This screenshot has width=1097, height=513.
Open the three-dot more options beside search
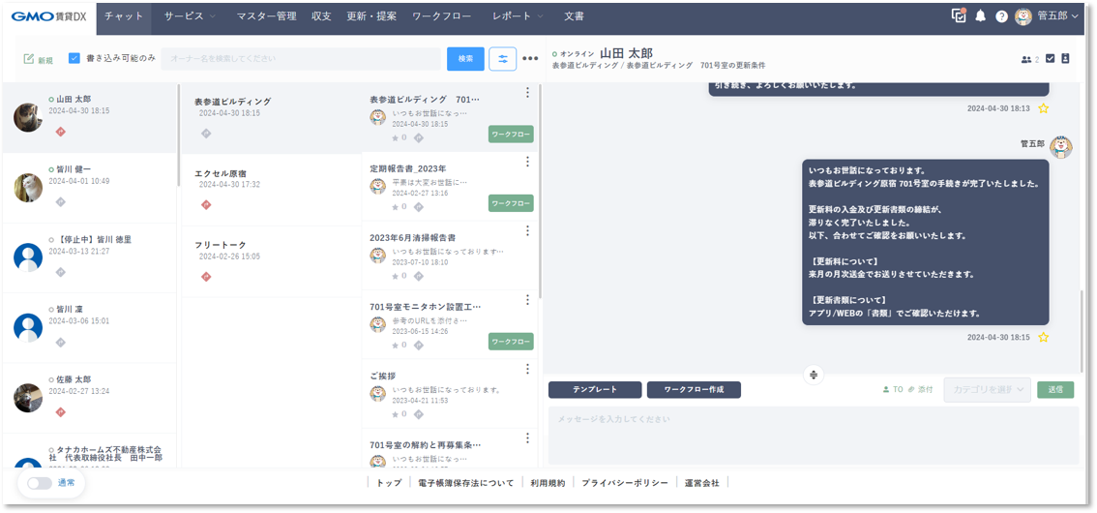[x=530, y=59]
